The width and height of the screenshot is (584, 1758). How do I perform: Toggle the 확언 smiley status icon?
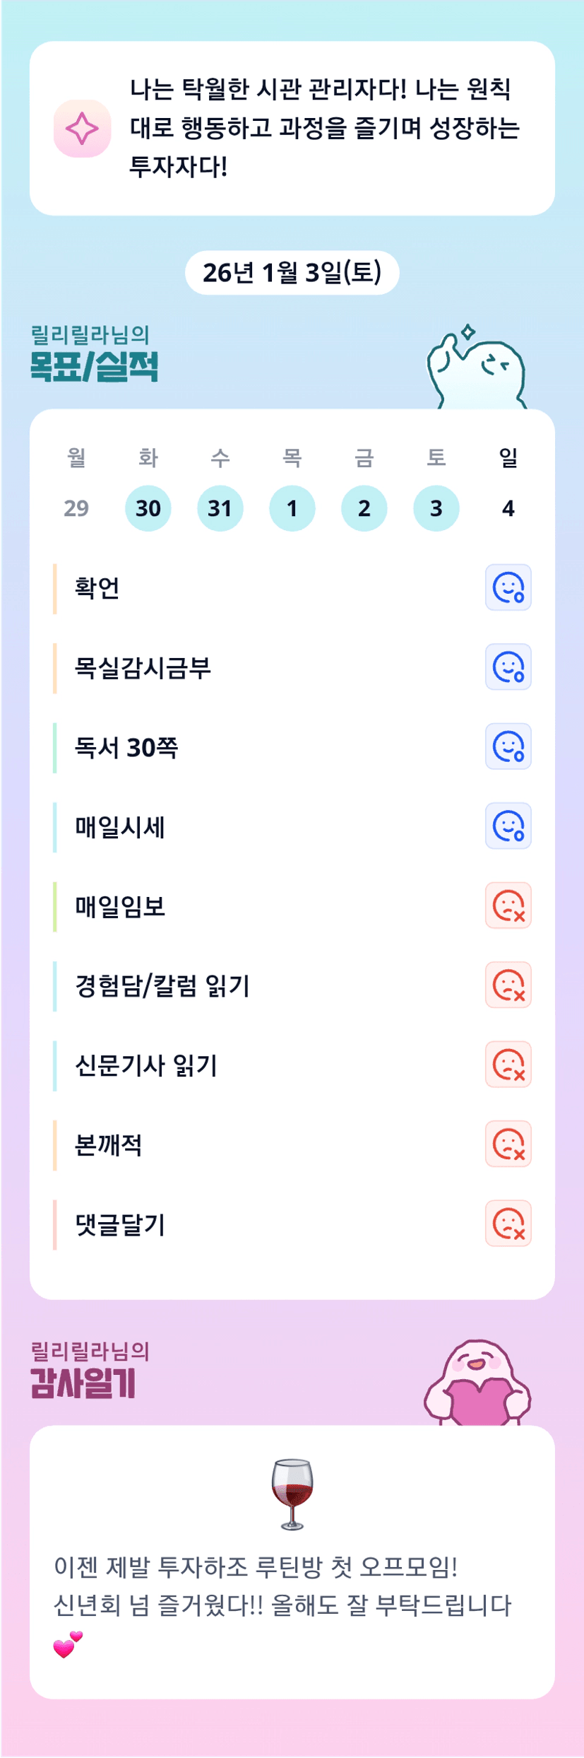[508, 587]
